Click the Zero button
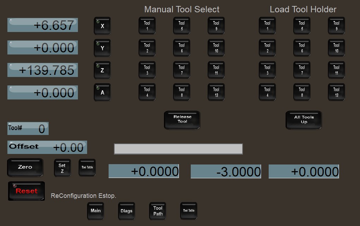The width and height of the screenshot is (360, 226). click(25, 168)
